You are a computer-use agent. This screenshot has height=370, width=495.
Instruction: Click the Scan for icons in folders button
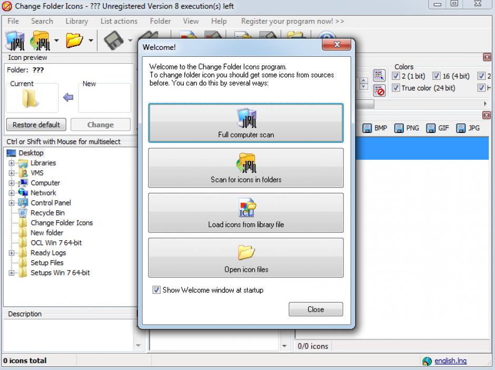pos(246,168)
